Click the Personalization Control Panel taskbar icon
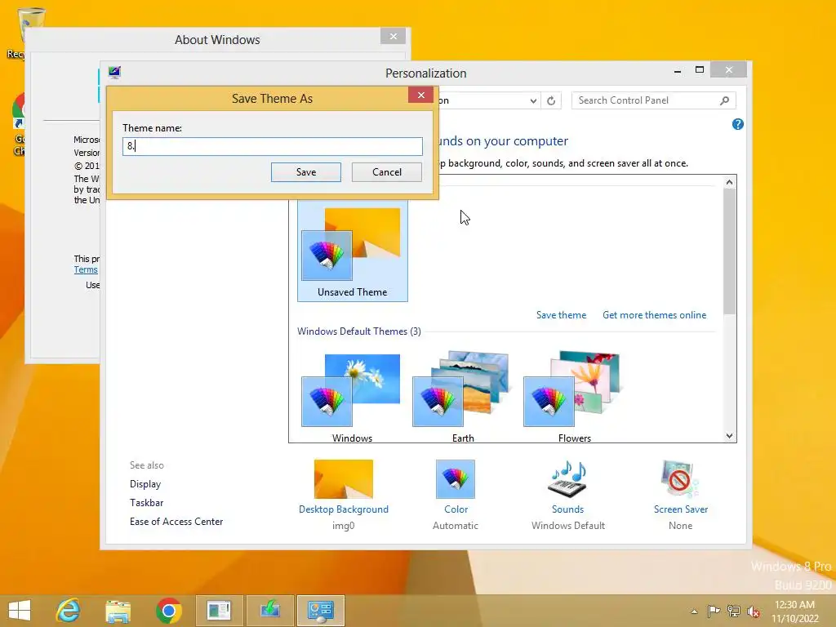 click(x=320, y=610)
